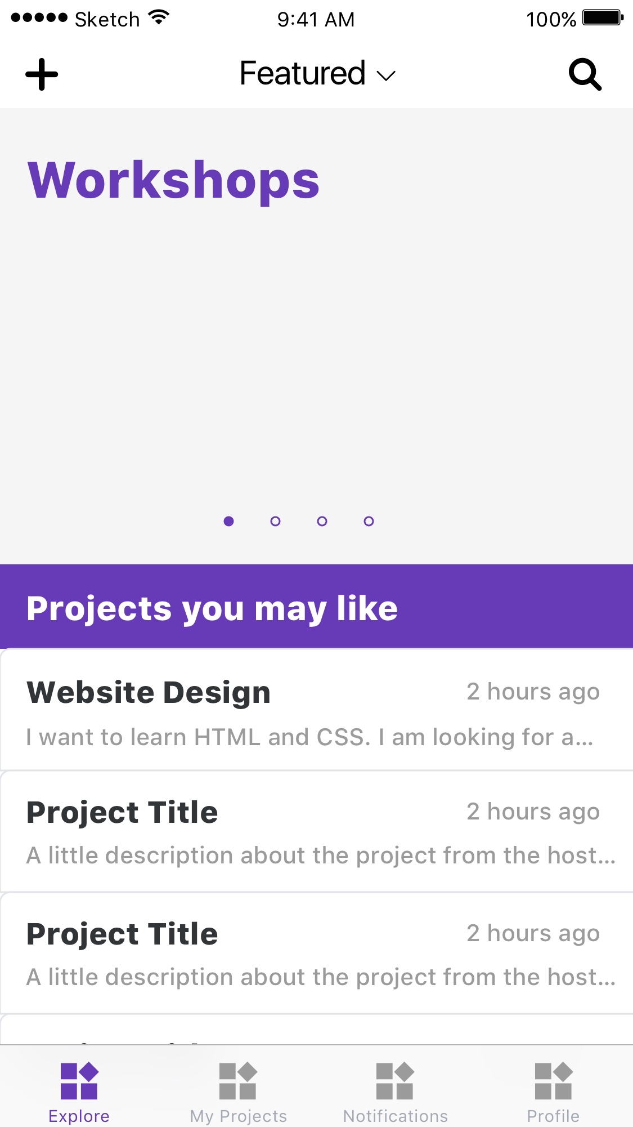The height and width of the screenshot is (1127, 633).
Task: Tap the battery icon in status bar
Action: pos(603,18)
